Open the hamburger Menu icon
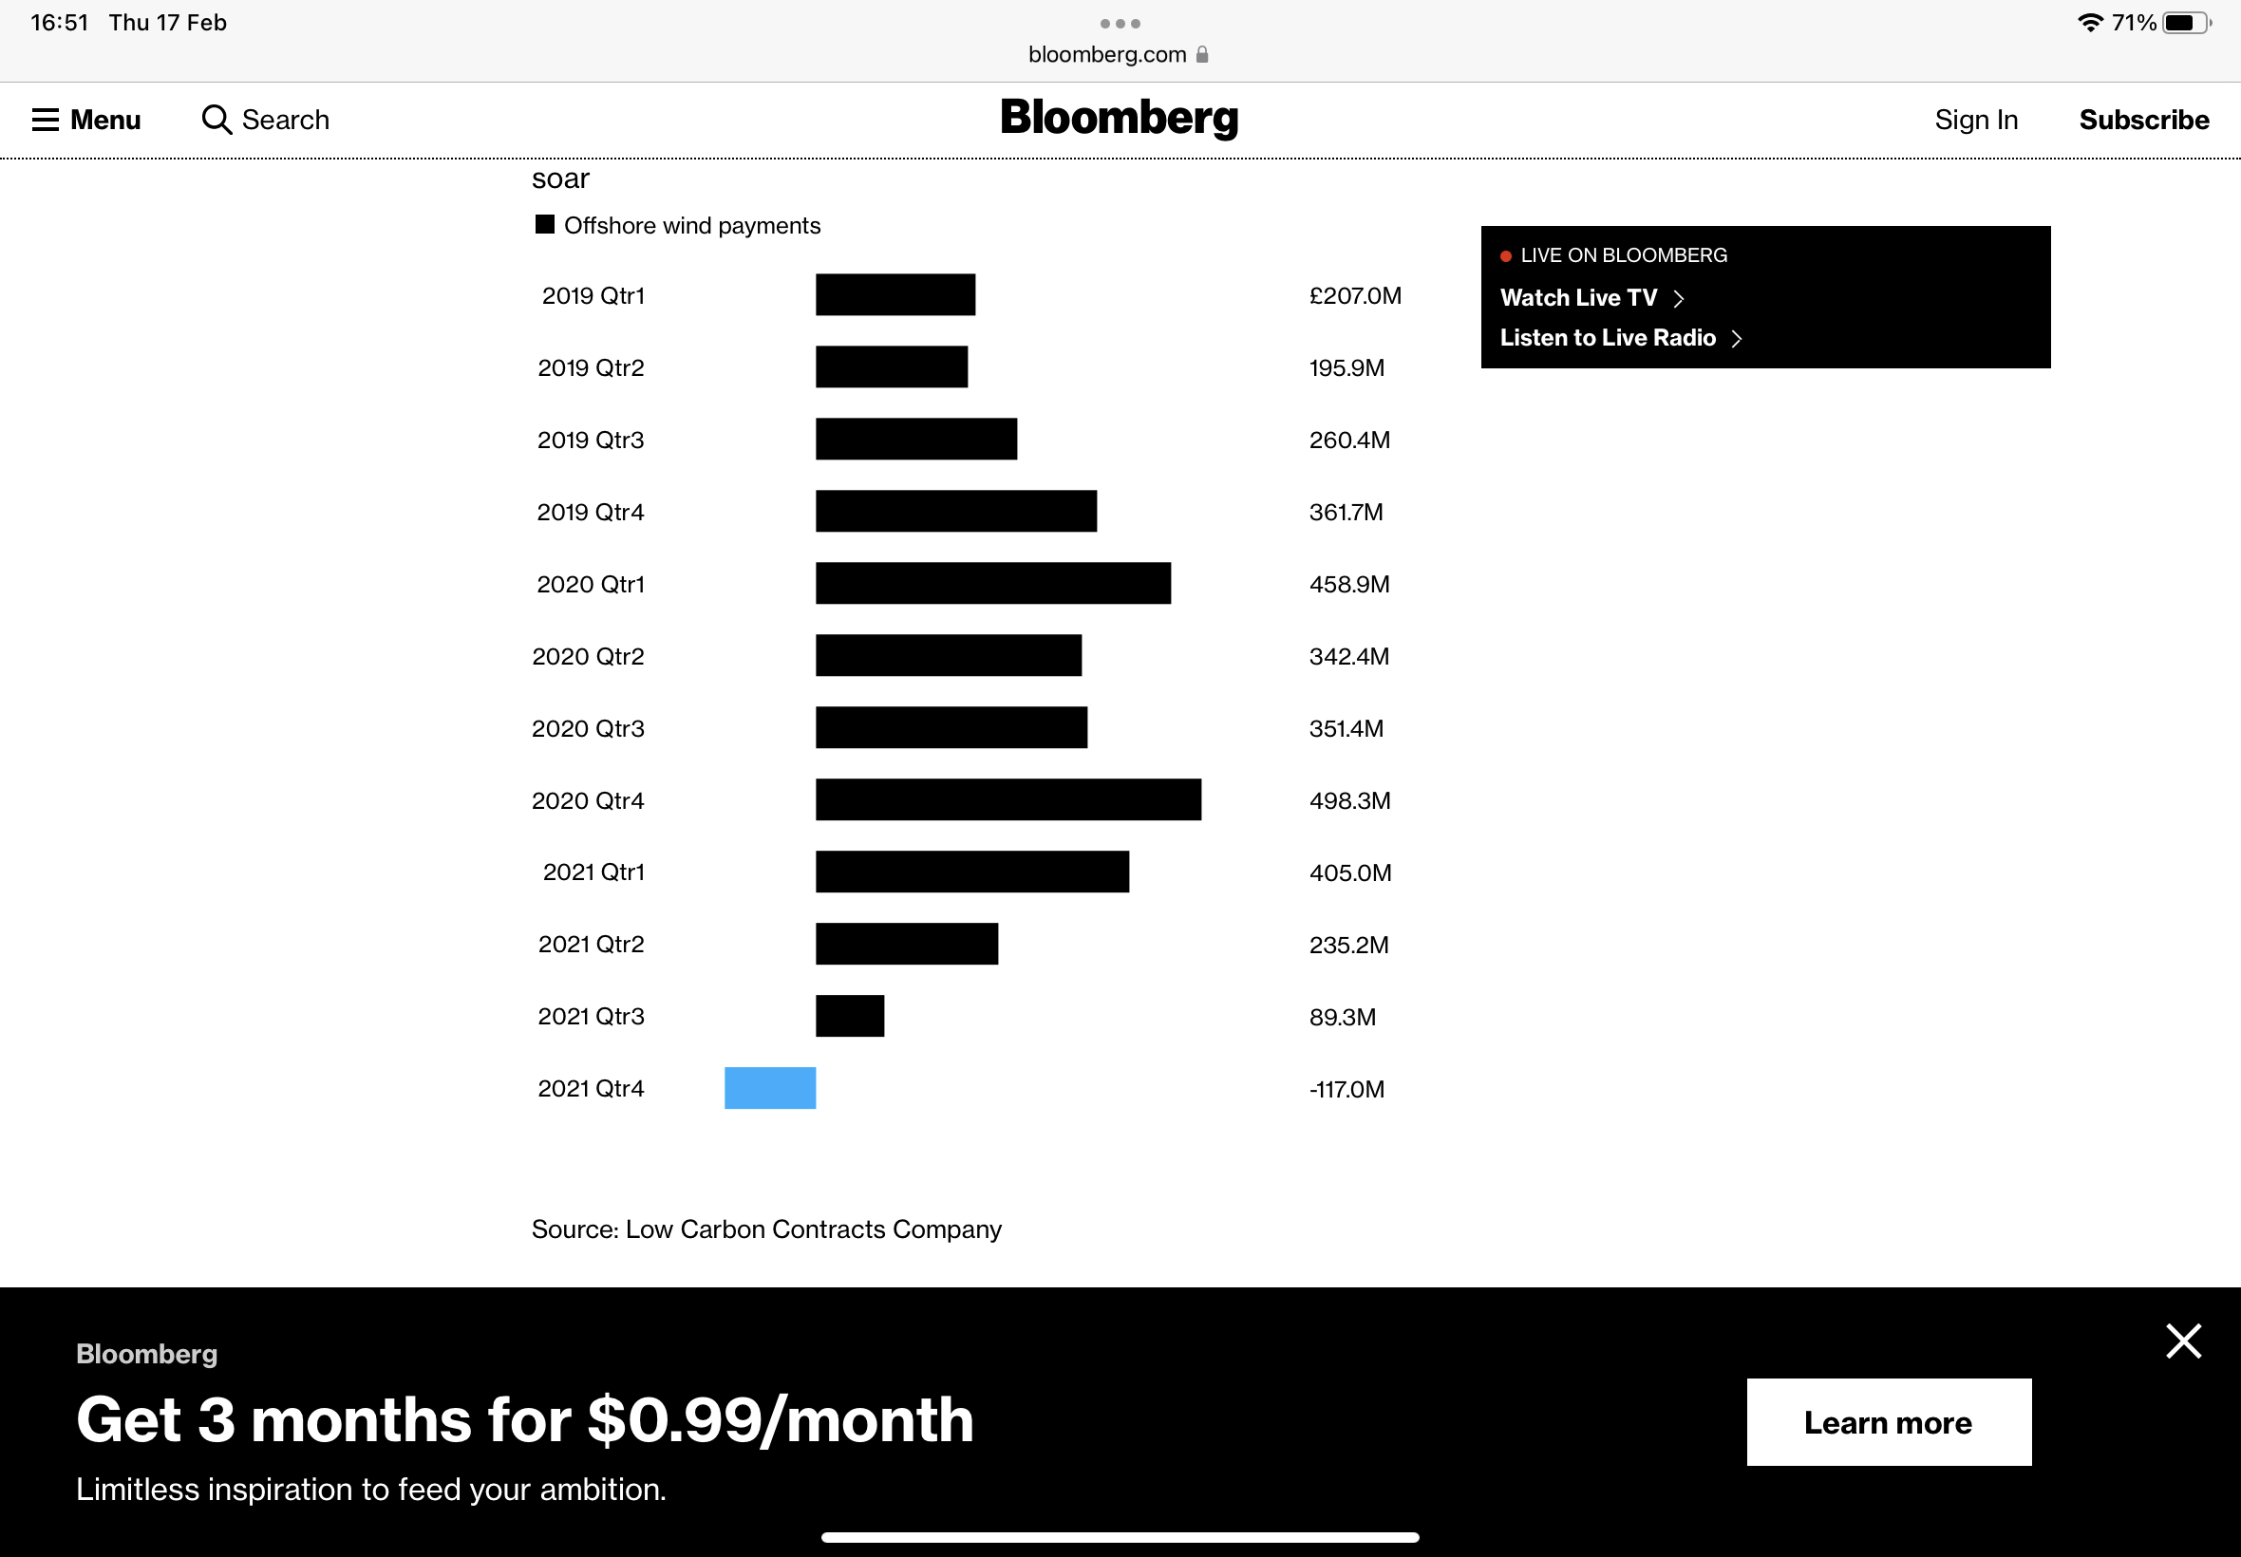This screenshot has height=1557, width=2241. (45, 120)
